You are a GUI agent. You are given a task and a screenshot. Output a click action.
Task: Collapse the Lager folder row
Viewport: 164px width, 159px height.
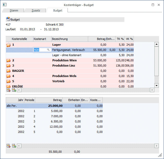click(8, 45)
